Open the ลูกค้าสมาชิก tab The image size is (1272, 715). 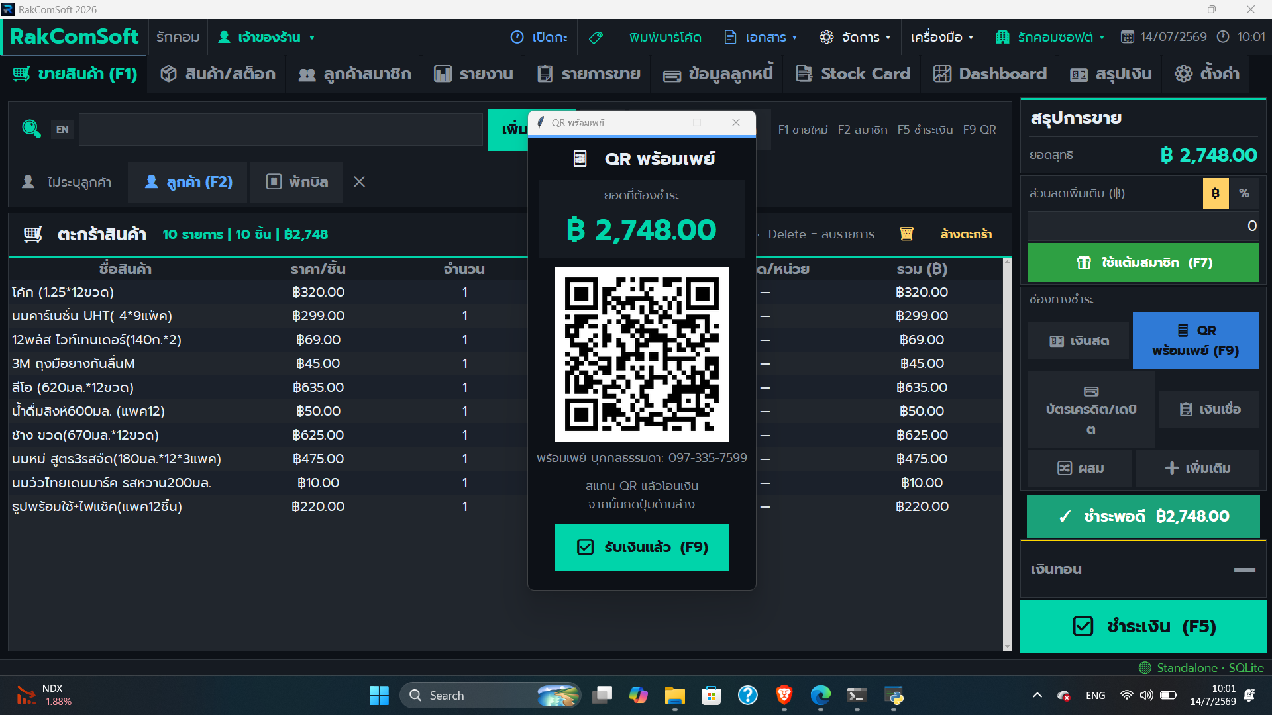(354, 73)
